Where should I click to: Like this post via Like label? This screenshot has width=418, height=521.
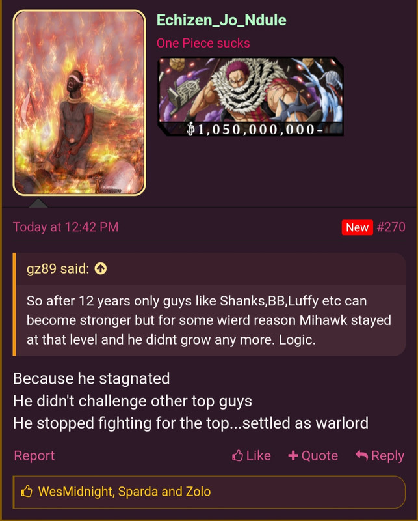(x=259, y=455)
